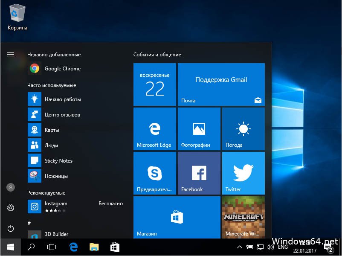
Task: Launch the Minecraft tile
Action: tap(243, 217)
